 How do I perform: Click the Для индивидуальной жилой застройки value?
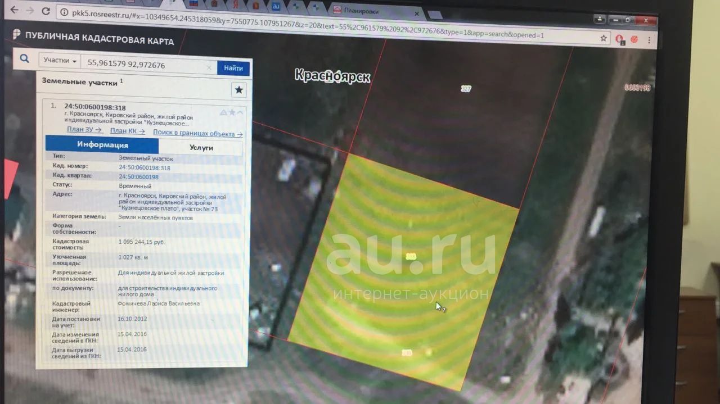point(171,273)
